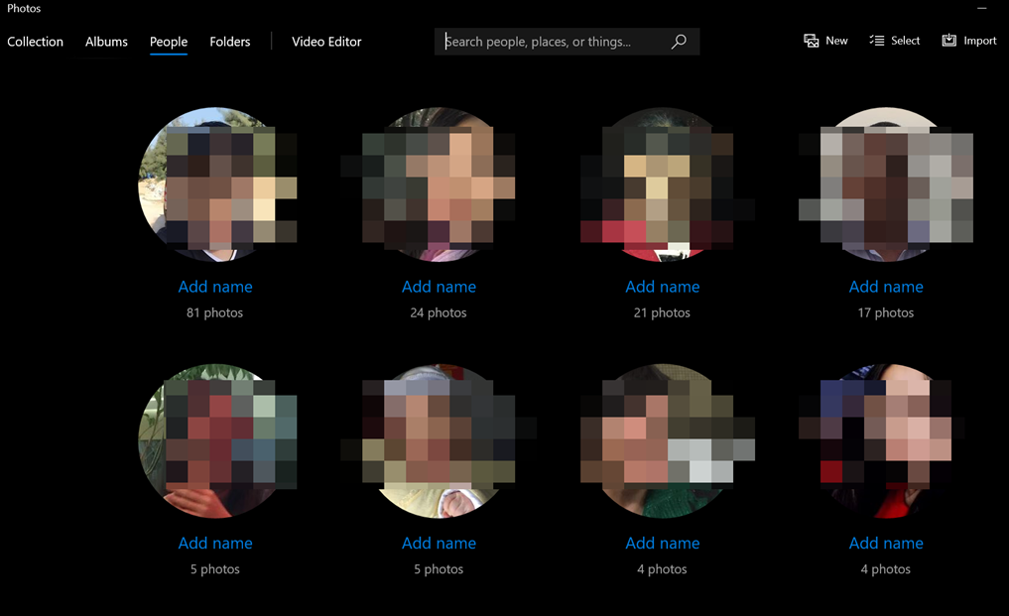Click the New button label
The image size is (1009, 616).
(836, 41)
